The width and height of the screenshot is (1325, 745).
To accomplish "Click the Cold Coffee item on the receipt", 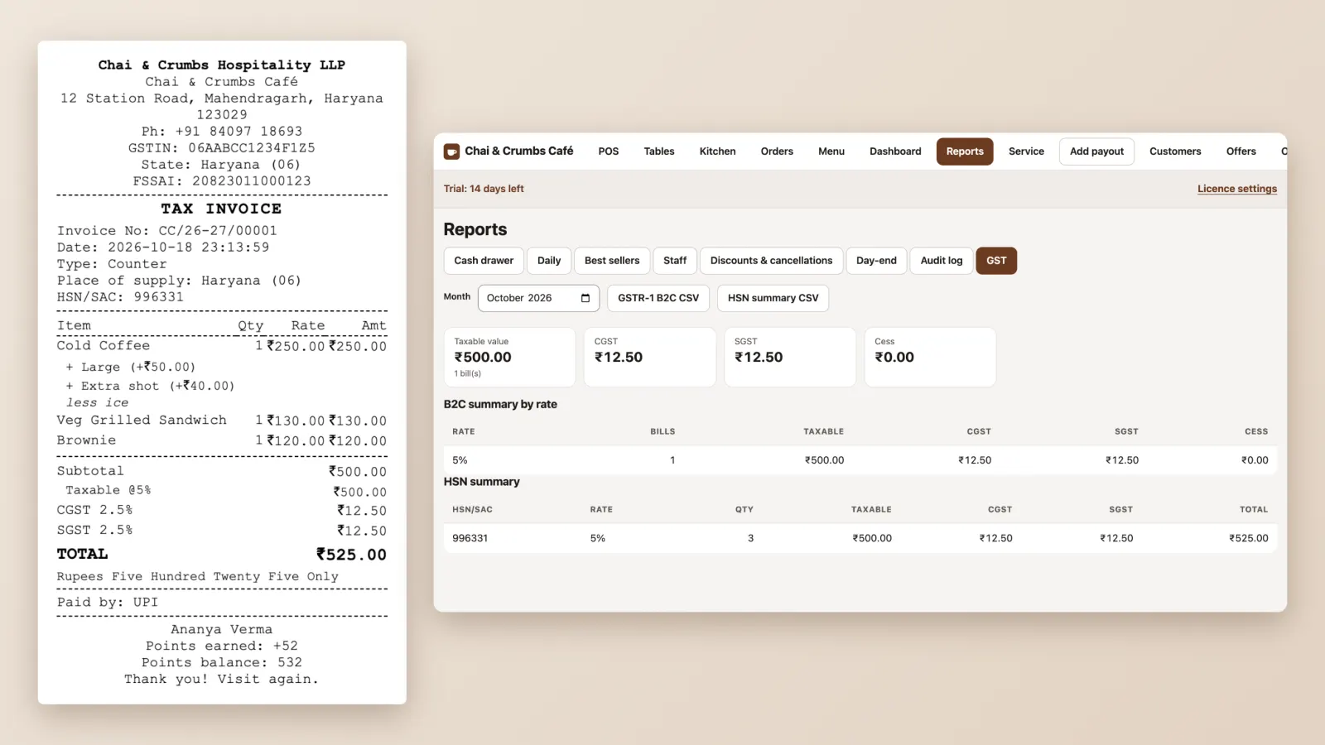I will (x=104, y=346).
